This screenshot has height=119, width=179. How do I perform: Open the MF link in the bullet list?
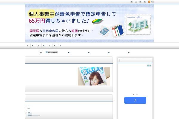coord(30,112)
